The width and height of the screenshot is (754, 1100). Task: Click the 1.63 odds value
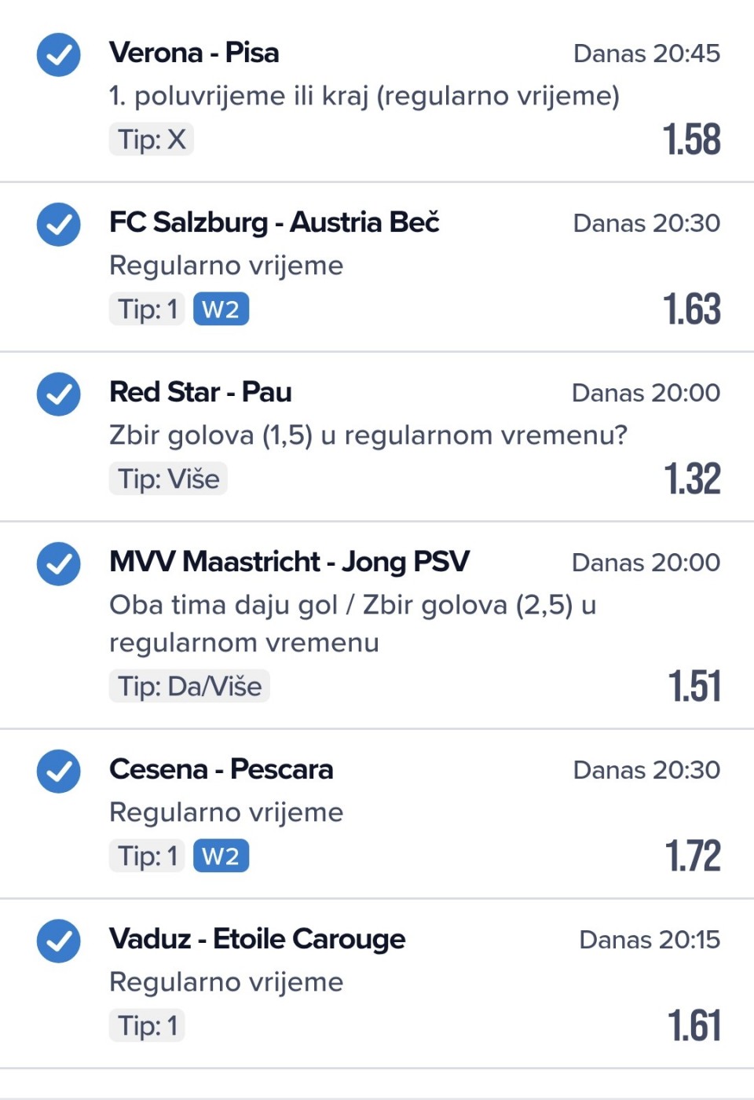coord(691,309)
